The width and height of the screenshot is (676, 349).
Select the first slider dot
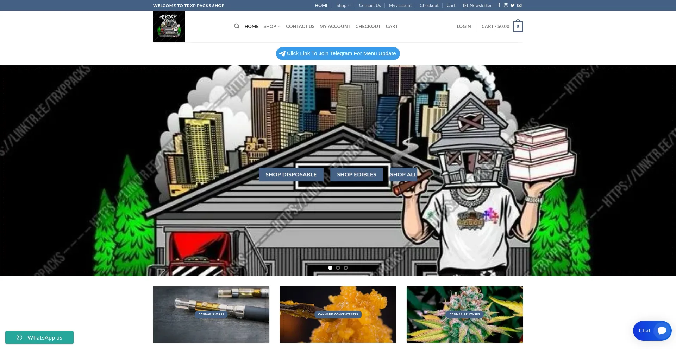[330, 268]
